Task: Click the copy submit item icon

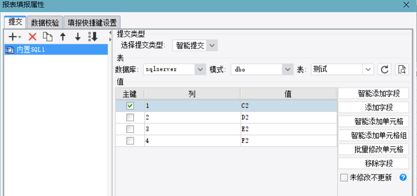Action: coord(48,37)
